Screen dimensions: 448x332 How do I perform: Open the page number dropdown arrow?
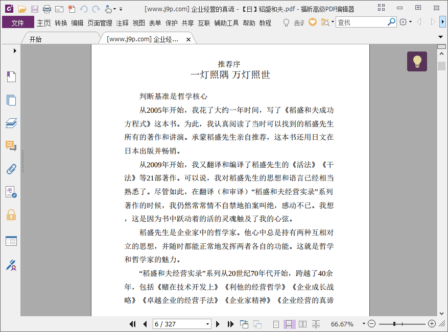[208, 324]
